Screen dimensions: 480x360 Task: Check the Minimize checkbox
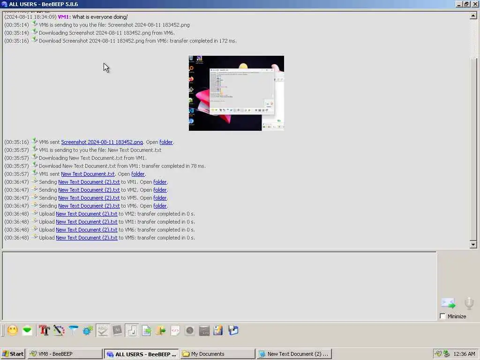tap(442, 316)
